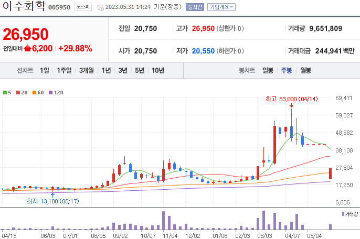Select the 1년 line chart tab
Screen dimensions: 360x239
(107, 70)
